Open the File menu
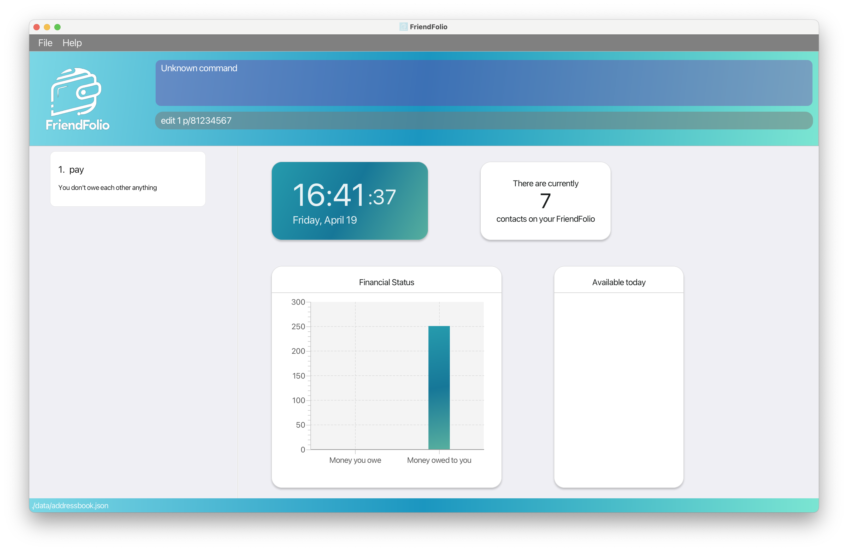The width and height of the screenshot is (848, 551). [x=45, y=43]
